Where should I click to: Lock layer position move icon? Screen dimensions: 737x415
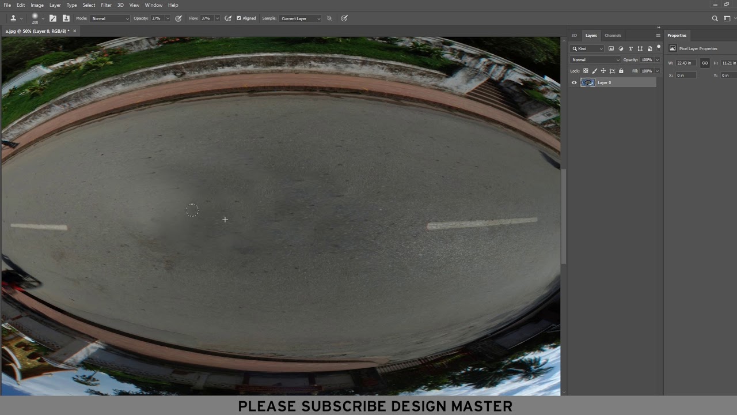tap(603, 71)
